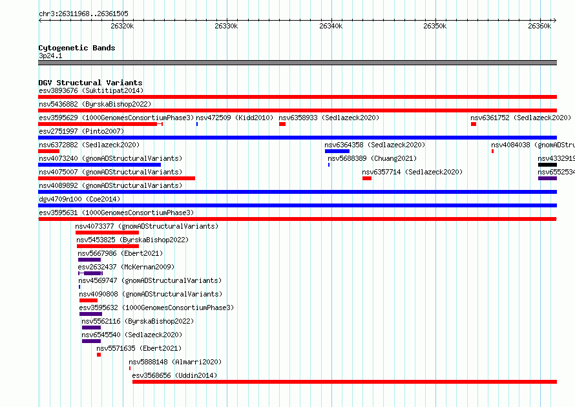
Task: Click the red bar for esv3568656
Action: point(345,382)
